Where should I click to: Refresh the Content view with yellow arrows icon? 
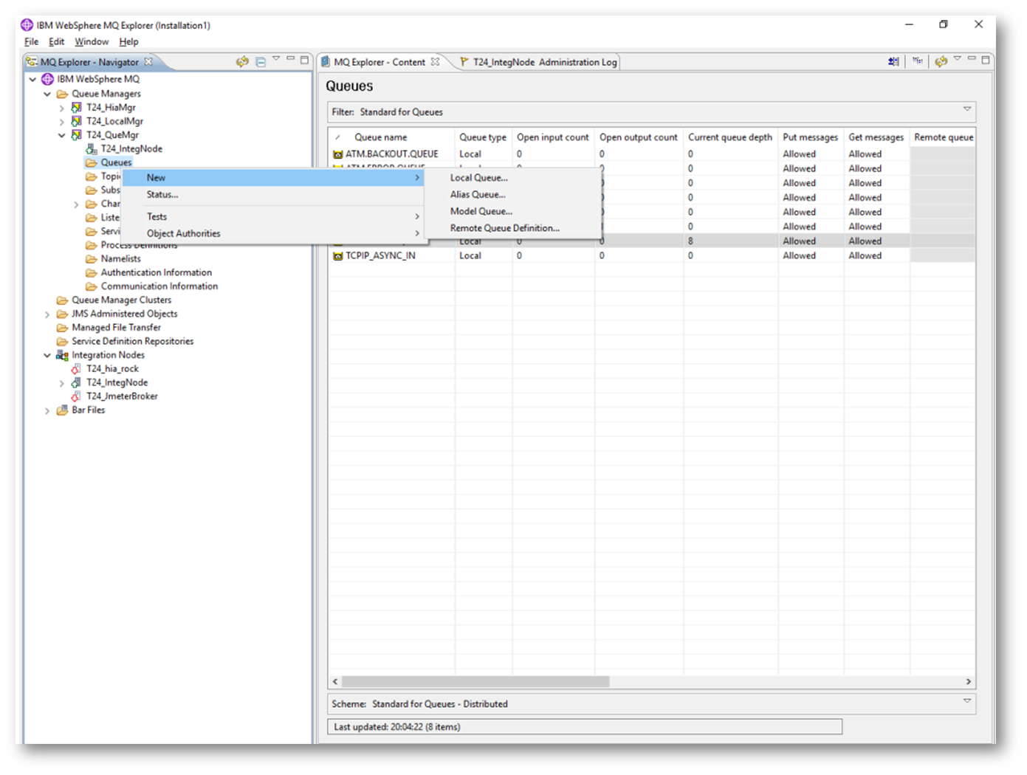click(941, 62)
